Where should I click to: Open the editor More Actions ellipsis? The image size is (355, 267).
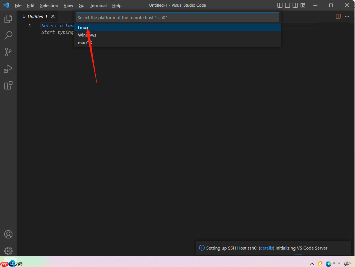point(347,16)
